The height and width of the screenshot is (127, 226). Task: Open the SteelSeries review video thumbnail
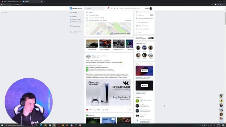pyautogui.click(x=129, y=44)
